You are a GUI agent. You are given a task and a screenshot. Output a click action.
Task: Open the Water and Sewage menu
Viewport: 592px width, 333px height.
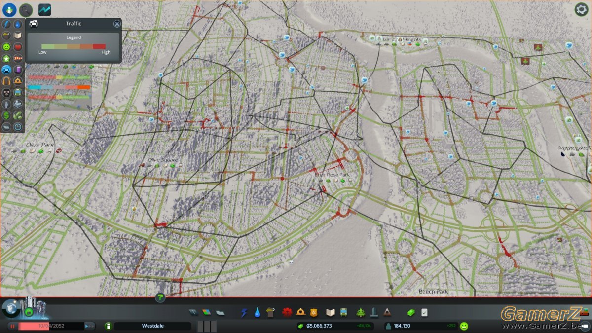click(x=257, y=312)
